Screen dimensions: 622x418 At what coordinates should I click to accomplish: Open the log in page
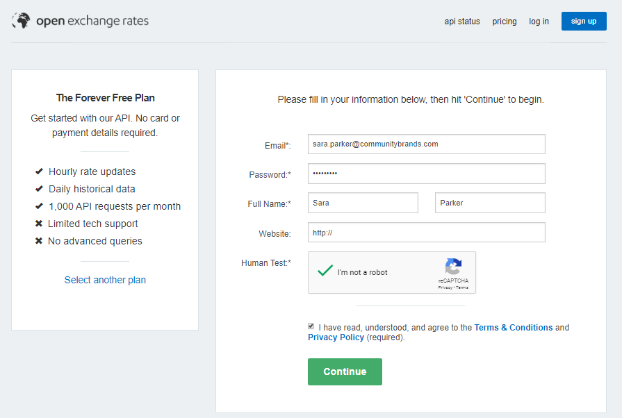[x=539, y=22]
